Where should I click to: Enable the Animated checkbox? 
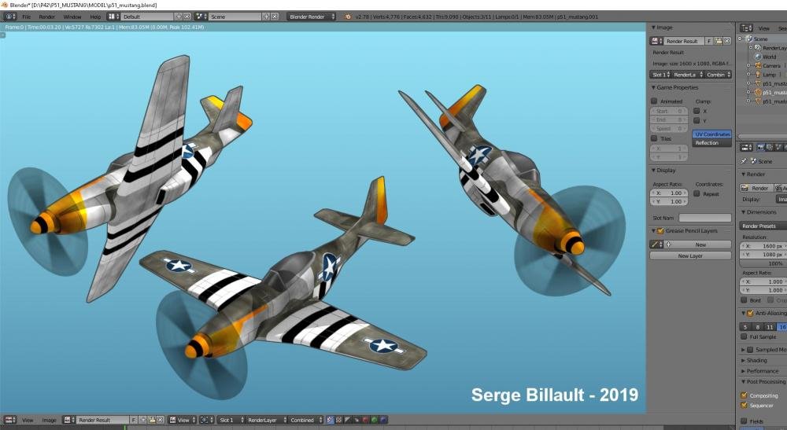pos(654,101)
